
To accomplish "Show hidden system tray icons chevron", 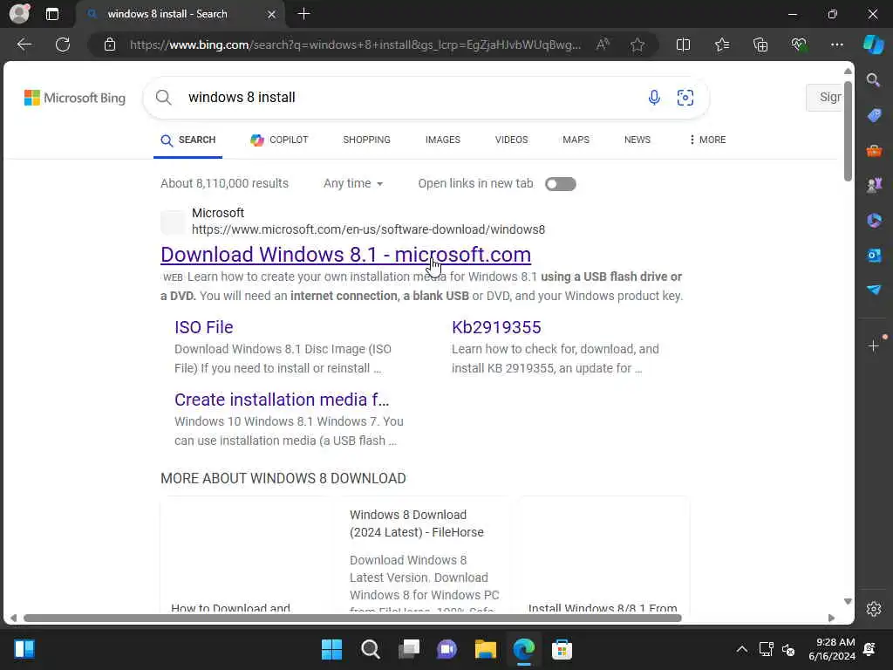I will point(741,649).
